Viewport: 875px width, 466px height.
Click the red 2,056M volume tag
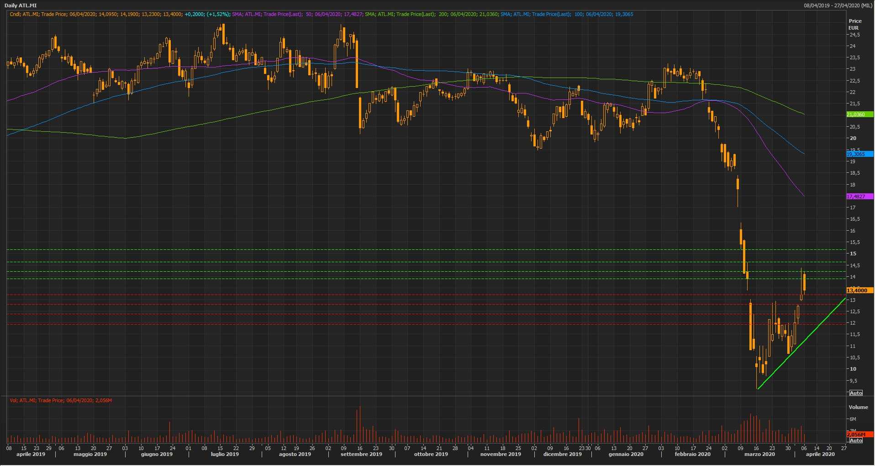pos(859,435)
